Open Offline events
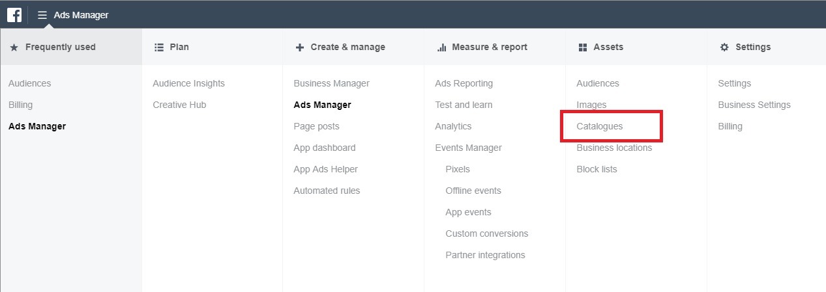The width and height of the screenshot is (826, 292). click(x=473, y=191)
